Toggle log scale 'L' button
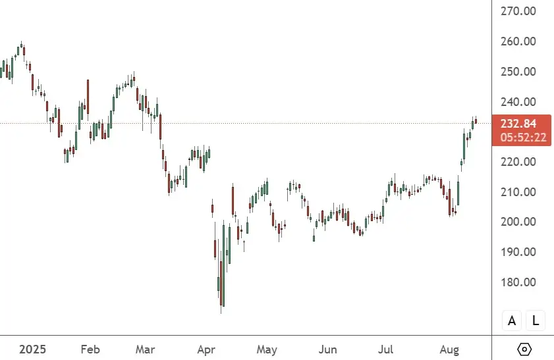554x360 pixels. [536, 321]
